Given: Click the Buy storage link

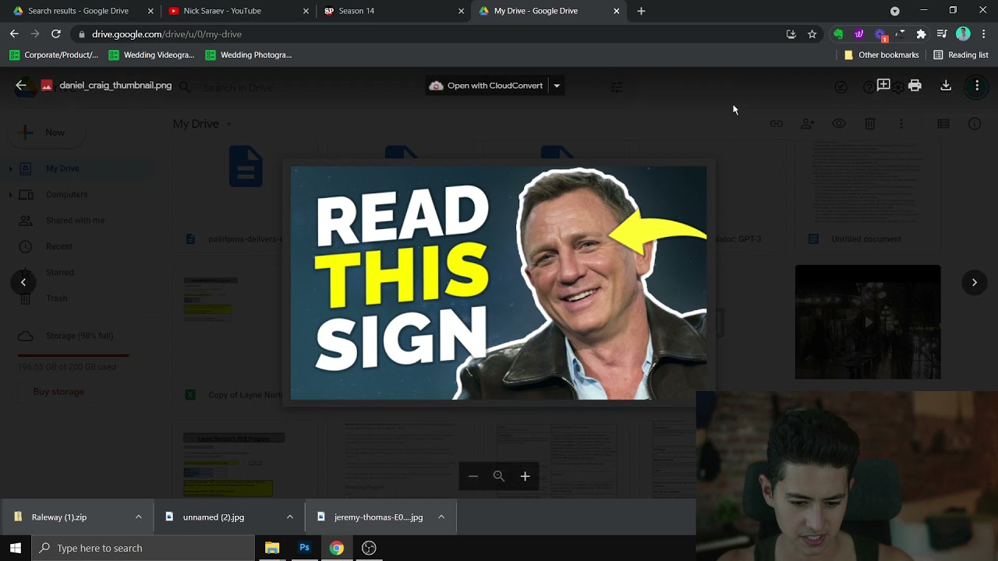Looking at the screenshot, I should [58, 391].
